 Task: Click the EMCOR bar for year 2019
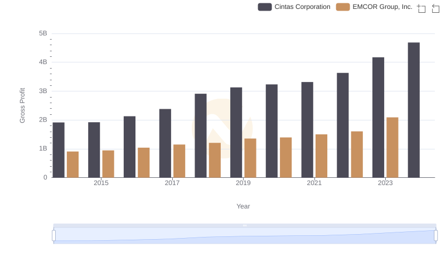(x=250, y=158)
